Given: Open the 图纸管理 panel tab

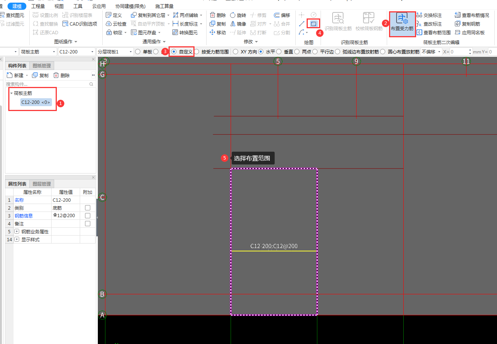Looking at the screenshot, I should pos(42,65).
